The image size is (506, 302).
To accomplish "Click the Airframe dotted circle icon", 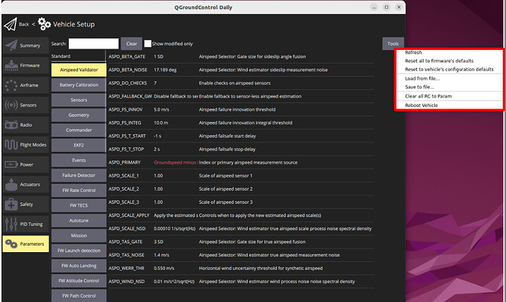I will pos(11,85).
